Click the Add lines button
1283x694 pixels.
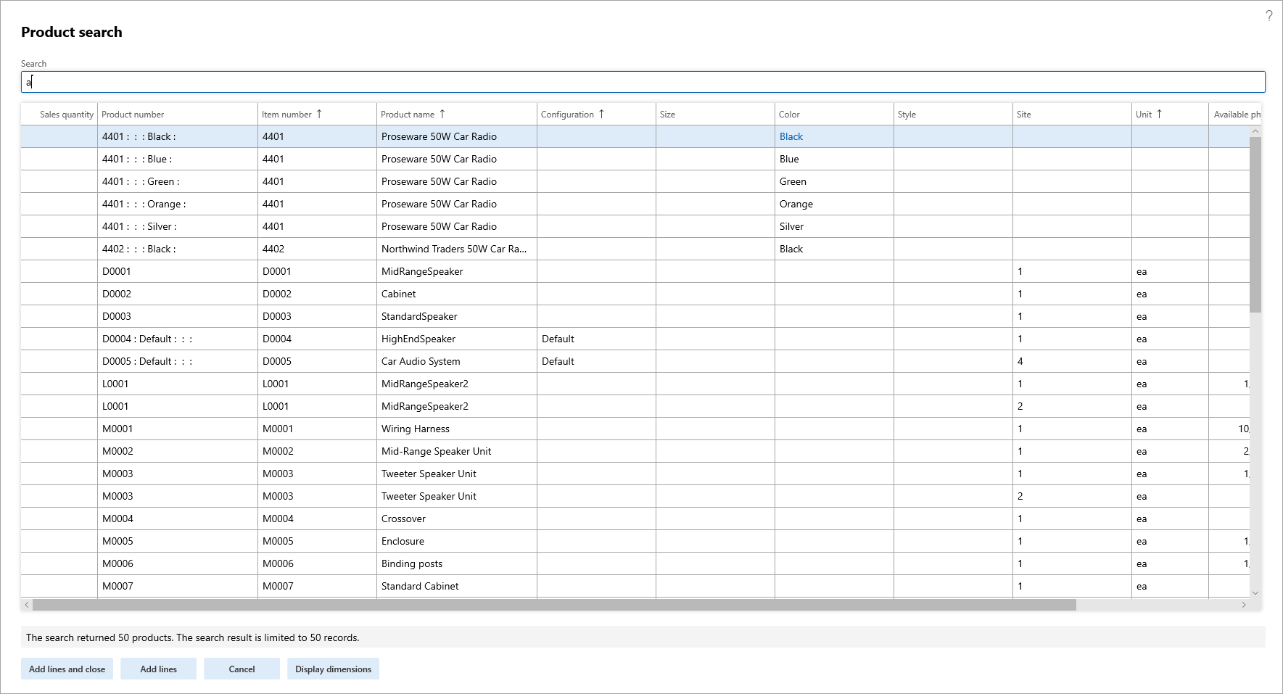click(158, 669)
